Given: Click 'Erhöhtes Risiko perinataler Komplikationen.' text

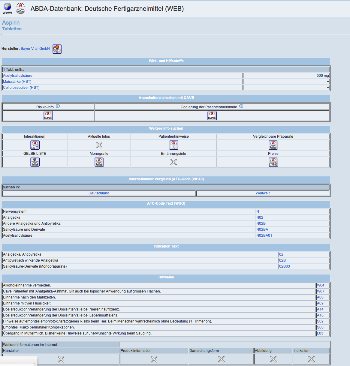Looking at the screenshot, I should [39, 327].
